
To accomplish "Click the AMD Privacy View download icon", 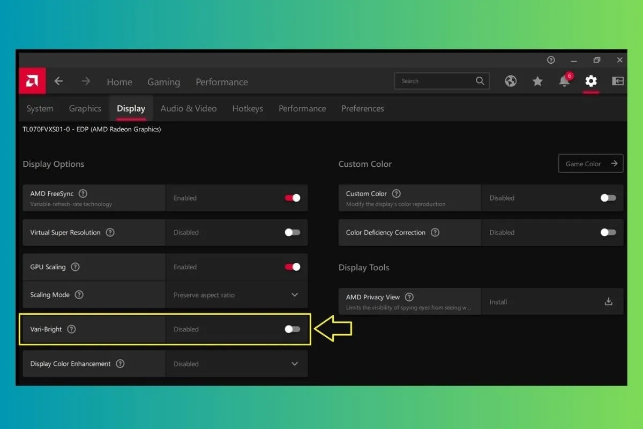I will pyautogui.click(x=608, y=301).
